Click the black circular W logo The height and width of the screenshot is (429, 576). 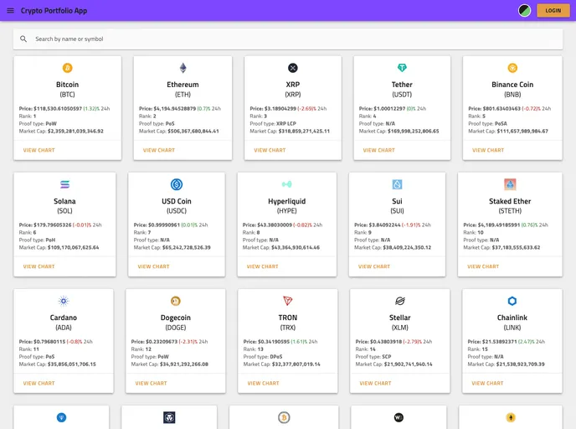[399, 417]
